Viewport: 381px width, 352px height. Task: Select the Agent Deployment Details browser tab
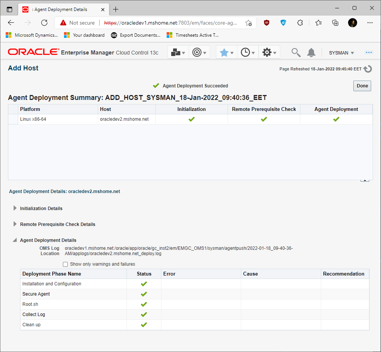tap(64, 9)
